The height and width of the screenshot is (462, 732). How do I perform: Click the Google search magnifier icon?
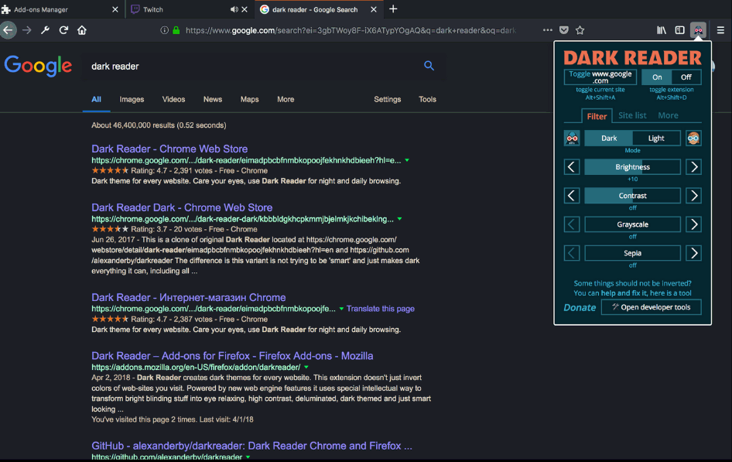tap(429, 66)
